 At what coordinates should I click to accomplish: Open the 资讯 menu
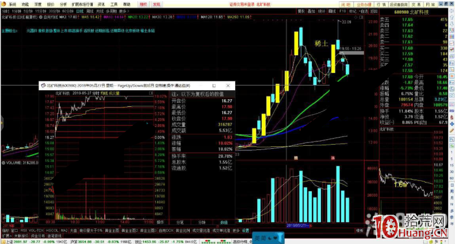coord(101,5)
